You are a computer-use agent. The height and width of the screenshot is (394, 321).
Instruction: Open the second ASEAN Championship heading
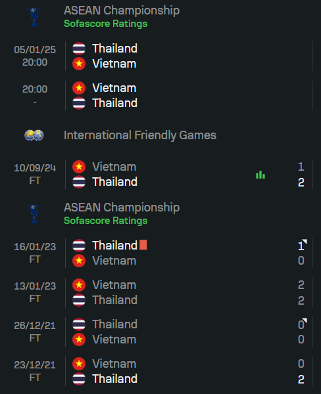[122, 208]
